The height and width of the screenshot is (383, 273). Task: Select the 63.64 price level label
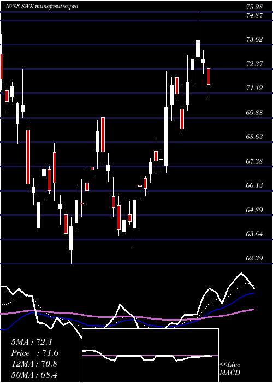tap(254, 234)
